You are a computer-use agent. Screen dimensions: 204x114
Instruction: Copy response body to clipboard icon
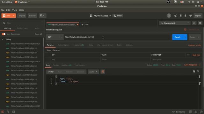[x=194, y=72]
